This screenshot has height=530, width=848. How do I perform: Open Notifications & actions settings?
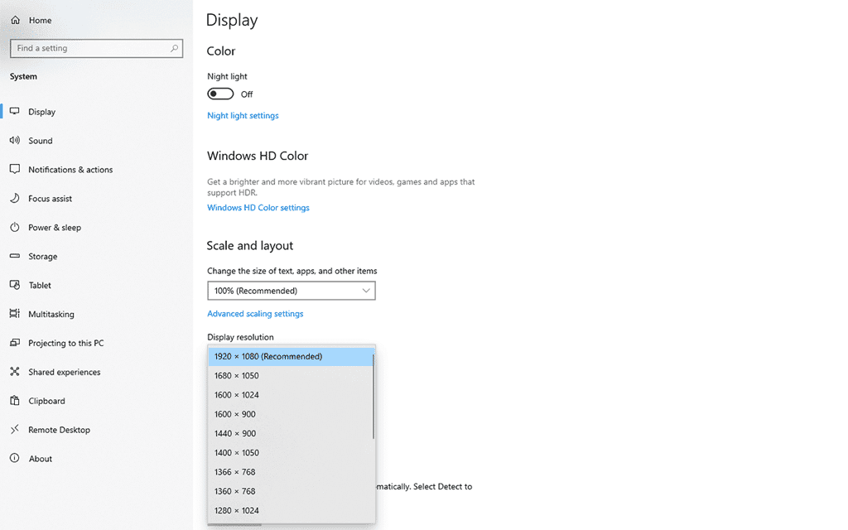pos(16,169)
